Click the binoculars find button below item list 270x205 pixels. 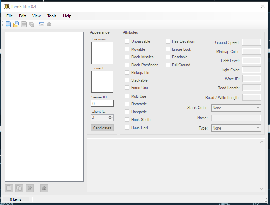click(x=44, y=188)
